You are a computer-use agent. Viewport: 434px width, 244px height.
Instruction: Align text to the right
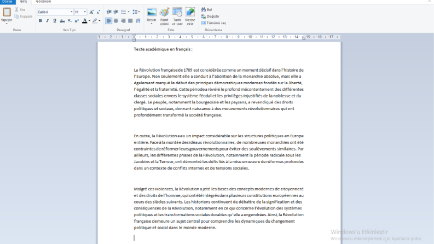click(x=123, y=21)
